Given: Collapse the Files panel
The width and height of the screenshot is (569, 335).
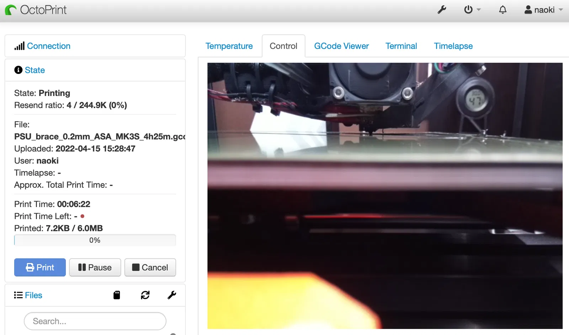Looking at the screenshot, I should (x=33, y=295).
